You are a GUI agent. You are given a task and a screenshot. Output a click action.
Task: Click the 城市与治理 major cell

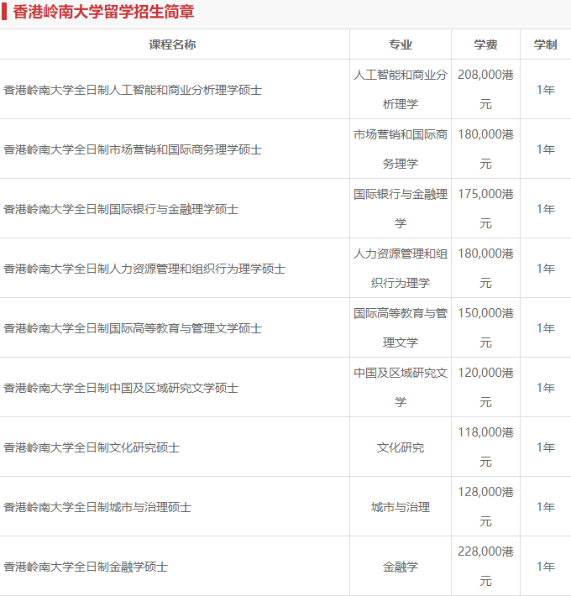(401, 507)
